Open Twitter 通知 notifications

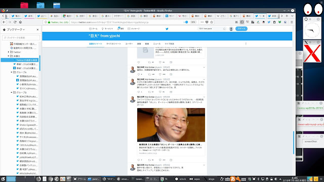pos(120,29)
